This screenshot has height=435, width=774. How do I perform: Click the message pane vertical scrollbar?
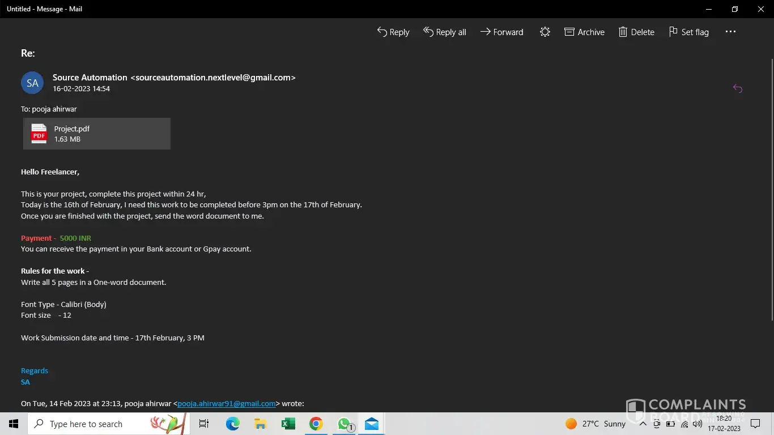(x=771, y=187)
